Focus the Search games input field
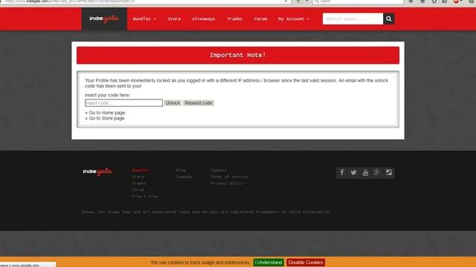Viewport: 476px width, 267px height. click(353, 19)
